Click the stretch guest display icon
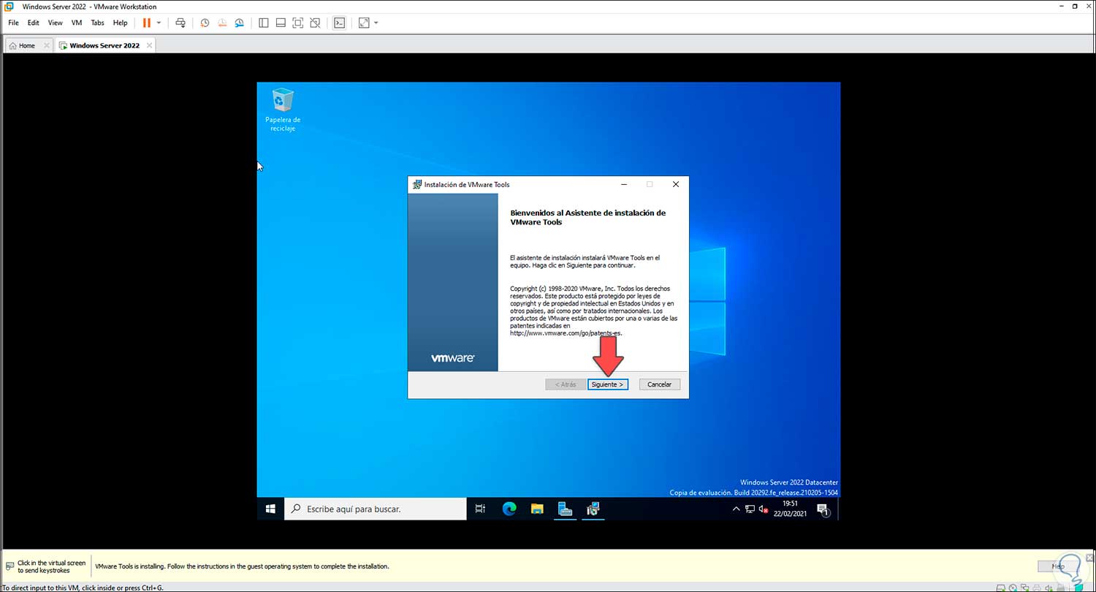1096x592 pixels. [364, 23]
